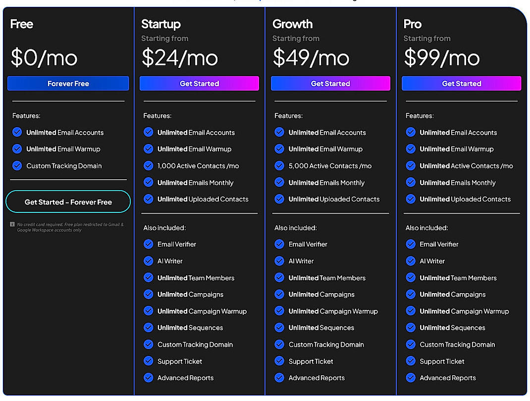This screenshot has width=530, height=401.
Task: Click the Advanced Reports checkmark under Pro
Action: click(411, 378)
